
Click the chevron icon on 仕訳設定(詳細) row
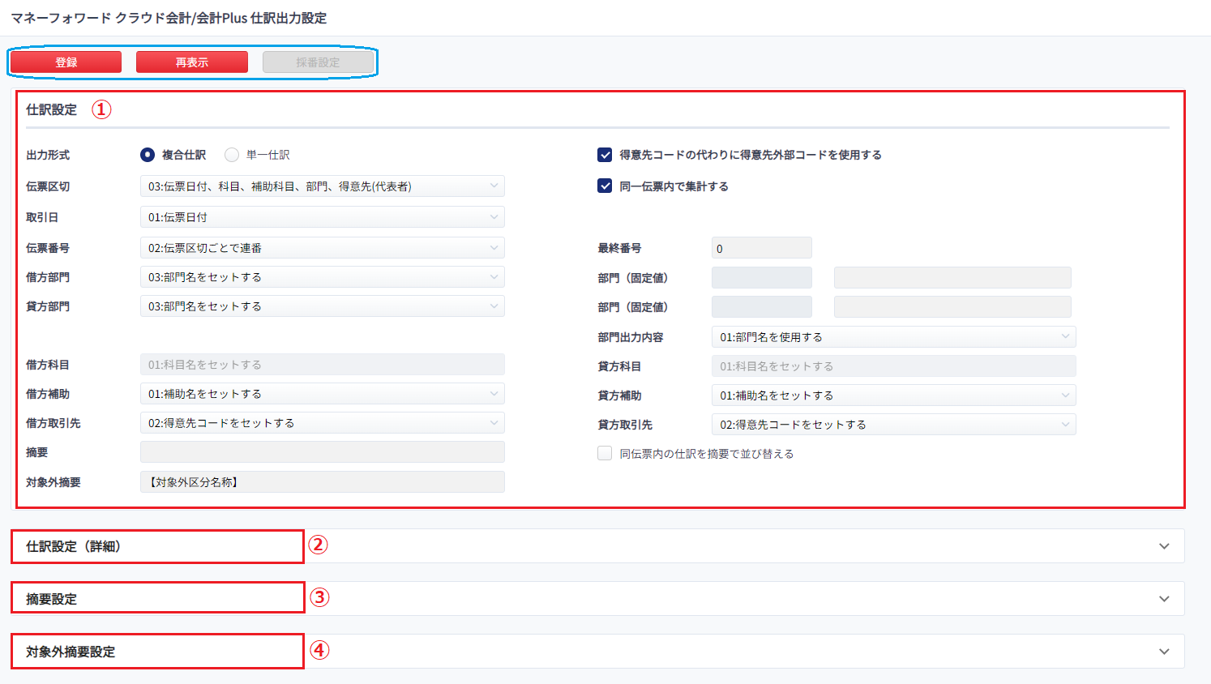[x=1164, y=546]
